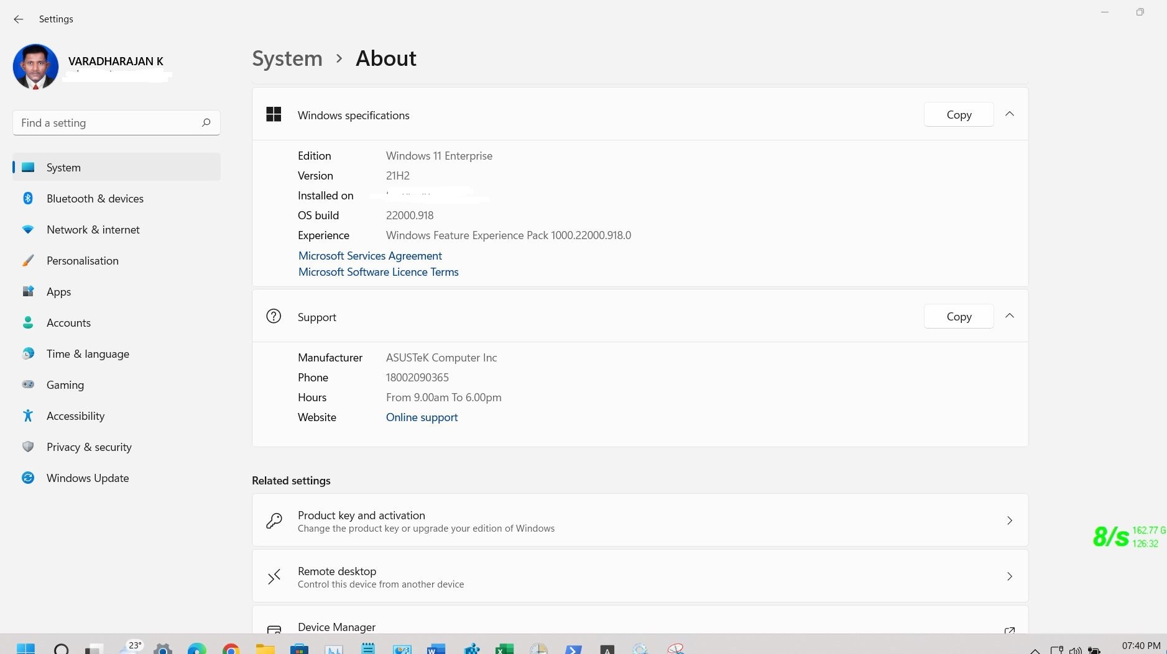This screenshot has height=654, width=1167.
Task: Launch Google Chrome from the taskbar
Action: point(231,649)
